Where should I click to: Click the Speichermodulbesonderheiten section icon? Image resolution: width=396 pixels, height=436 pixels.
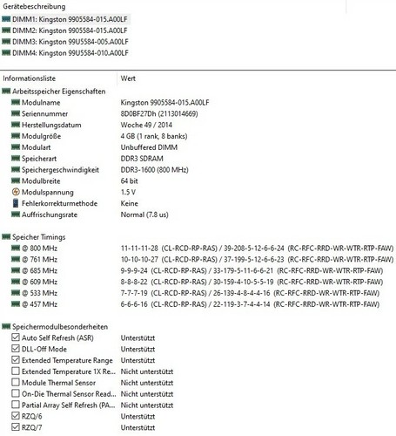coord(6,326)
